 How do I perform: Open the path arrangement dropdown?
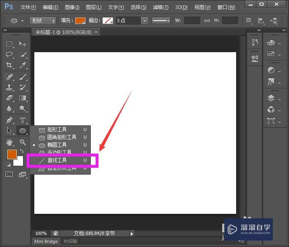coord(274,21)
